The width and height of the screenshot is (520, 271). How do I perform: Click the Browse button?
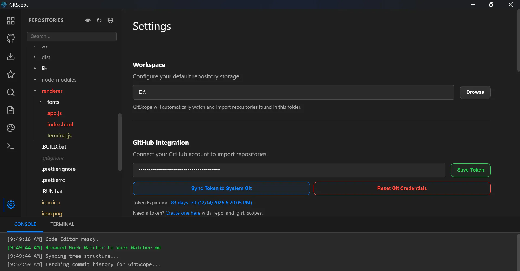point(475,92)
